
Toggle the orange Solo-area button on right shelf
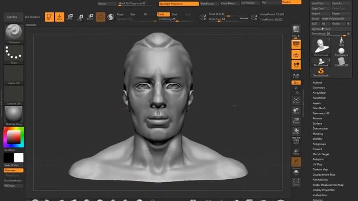pos(296,162)
